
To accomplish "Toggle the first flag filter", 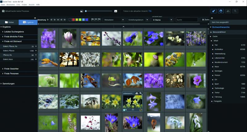I will click(x=92, y=20).
